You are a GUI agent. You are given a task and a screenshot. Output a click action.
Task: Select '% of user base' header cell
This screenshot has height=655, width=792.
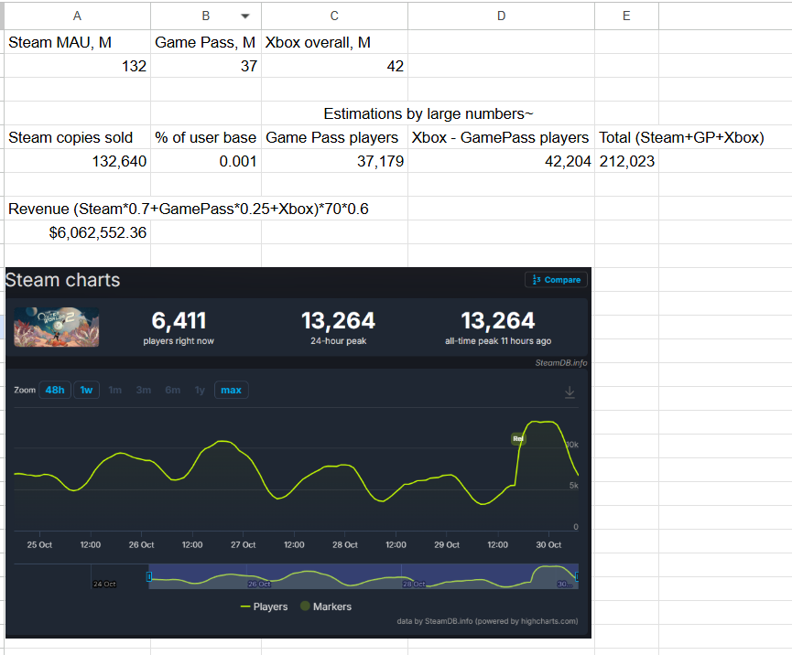206,137
